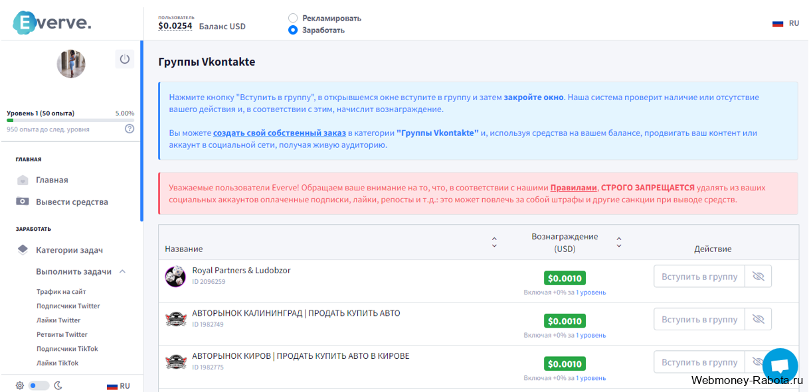Click 1 уровень link in Royal Partners row
This screenshot has width=809, height=392.
tap(591, 293)
